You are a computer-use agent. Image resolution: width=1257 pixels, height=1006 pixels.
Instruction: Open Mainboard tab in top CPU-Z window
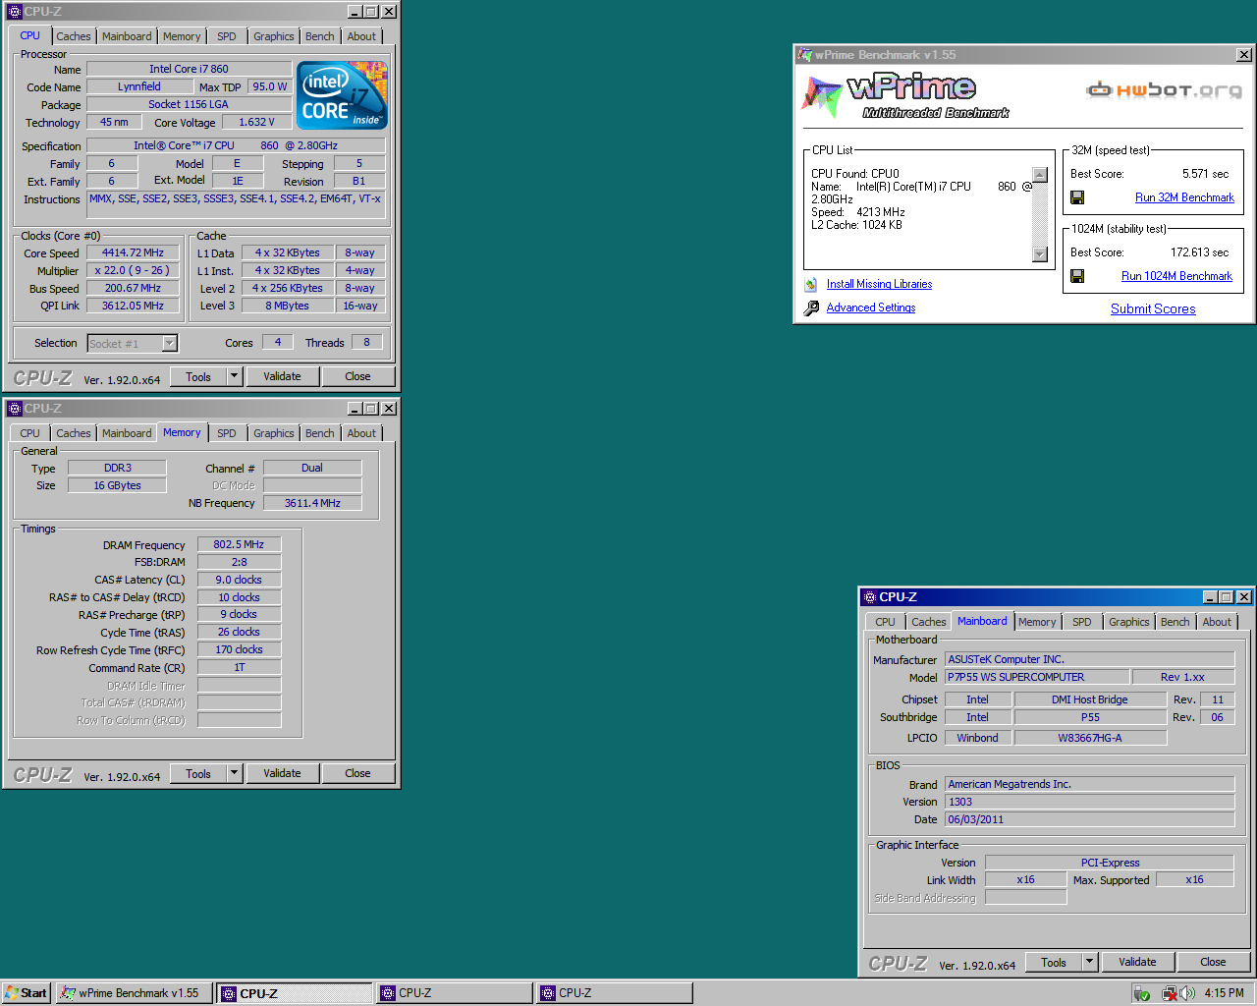click(127, 36)
